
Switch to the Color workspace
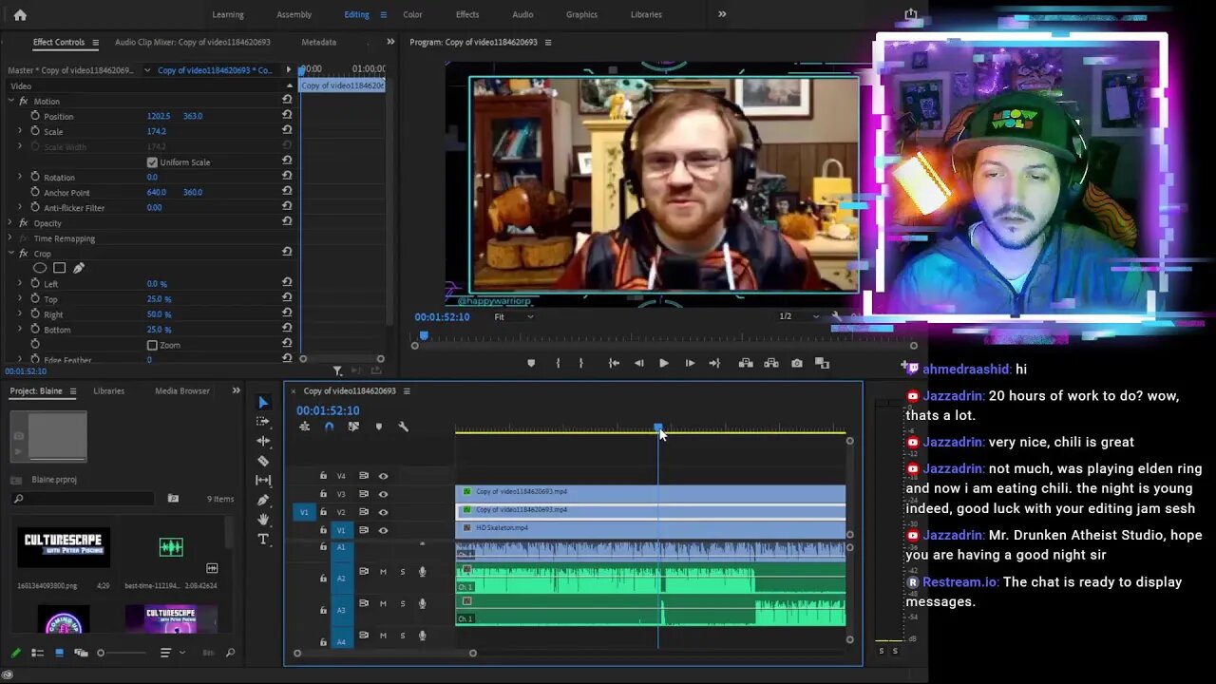412,14
